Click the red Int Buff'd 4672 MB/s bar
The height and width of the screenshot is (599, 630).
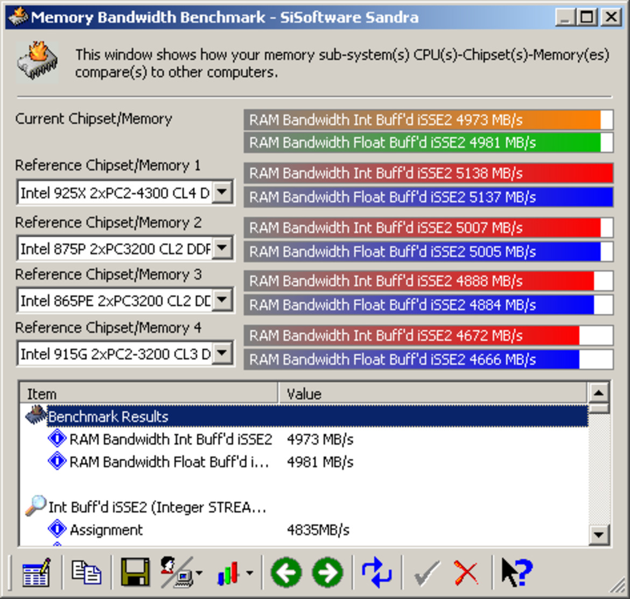[428, 335]
